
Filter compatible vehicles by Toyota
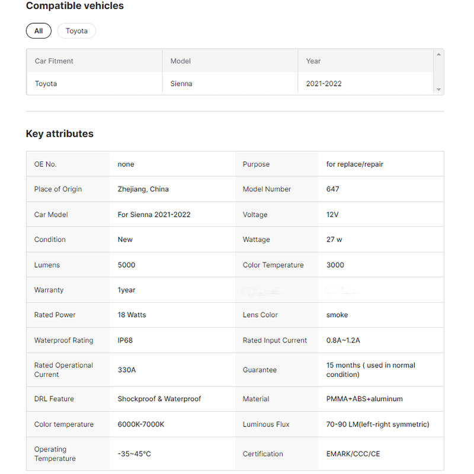(76, 31)
